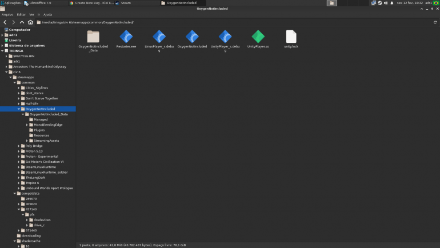Go up to the parent folder

pos(22,22)
